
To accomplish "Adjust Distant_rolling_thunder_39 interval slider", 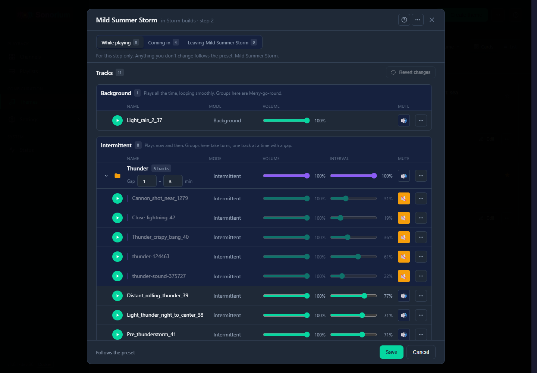I will [354, 296].
